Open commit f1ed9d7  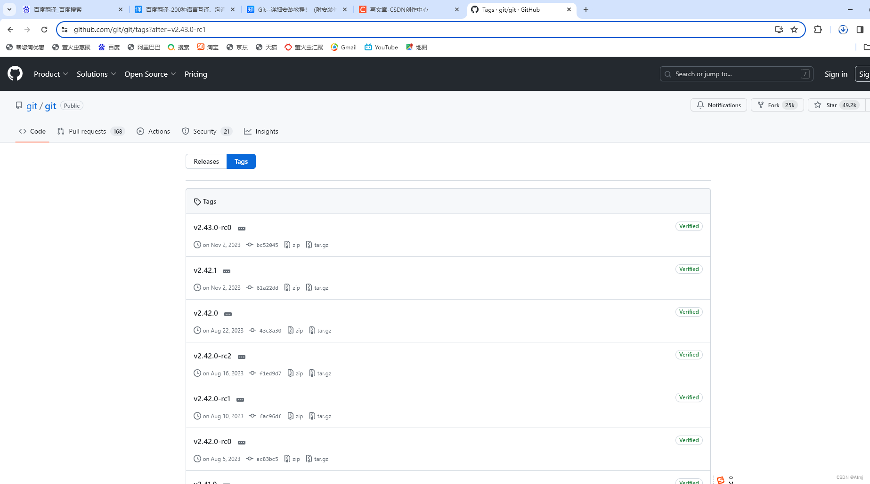[x=265, y=373]
